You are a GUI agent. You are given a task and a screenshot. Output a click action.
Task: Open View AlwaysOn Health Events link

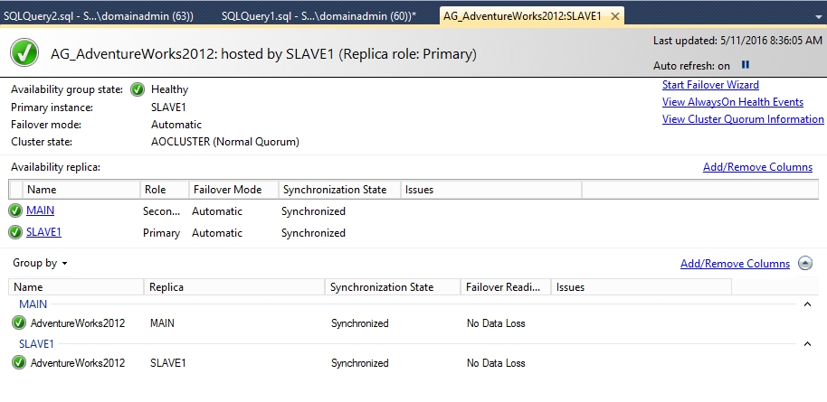pyautogui.click(x=733, y=102)
